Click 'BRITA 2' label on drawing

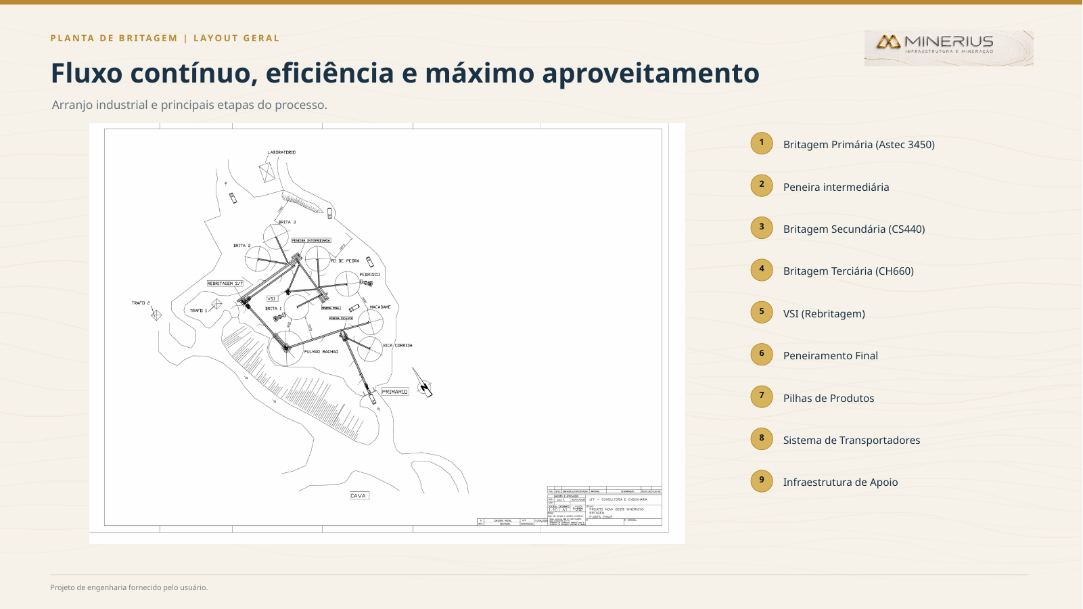click(x=242, y=246)
